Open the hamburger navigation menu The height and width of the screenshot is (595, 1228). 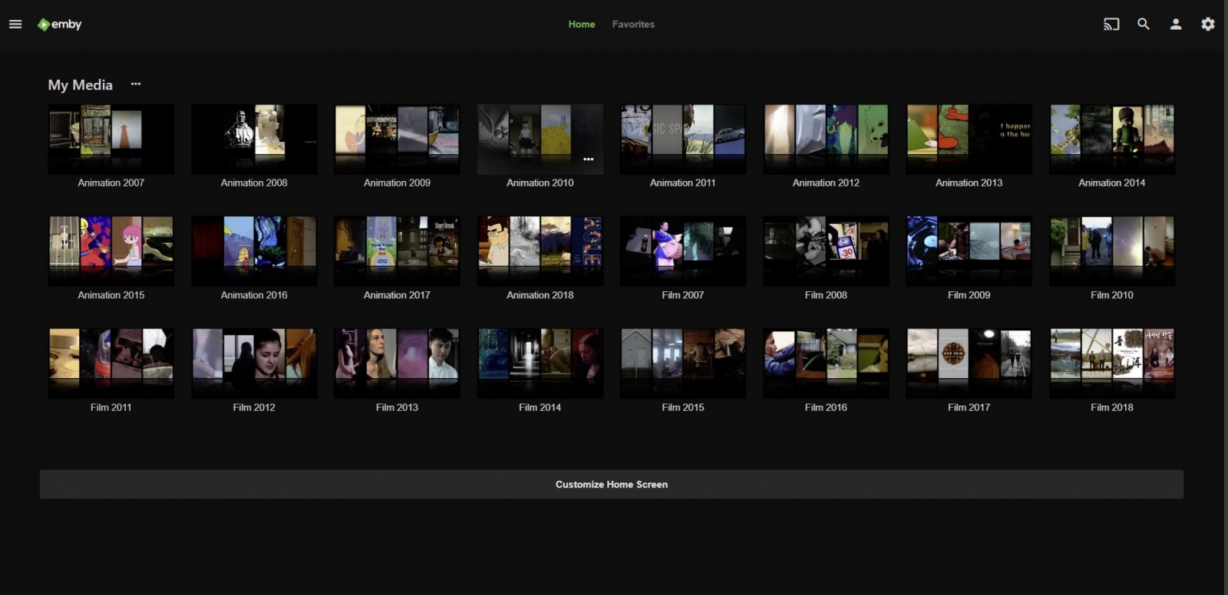[15, 25]
